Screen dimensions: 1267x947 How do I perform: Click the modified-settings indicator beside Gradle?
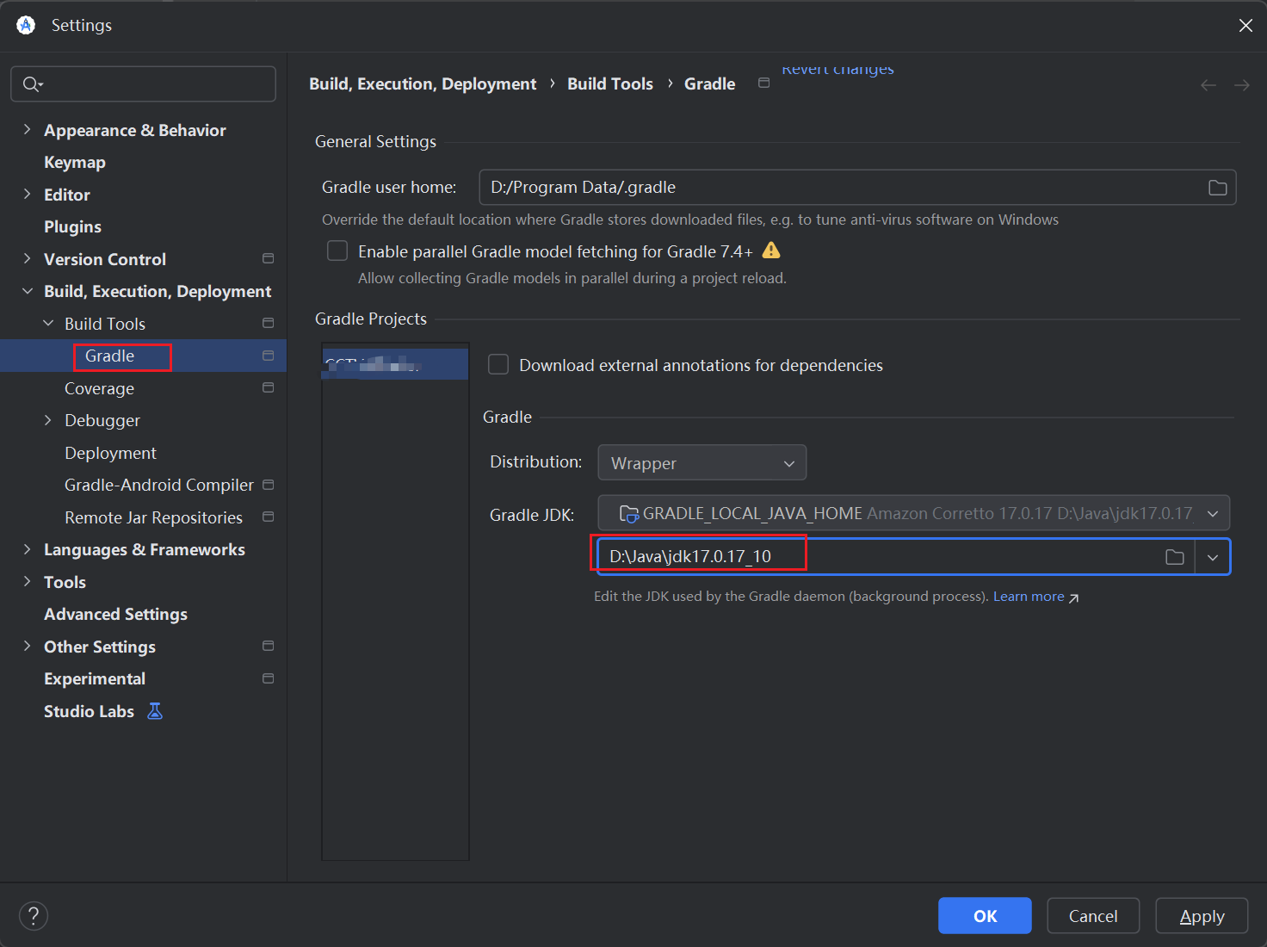point(268,356)
